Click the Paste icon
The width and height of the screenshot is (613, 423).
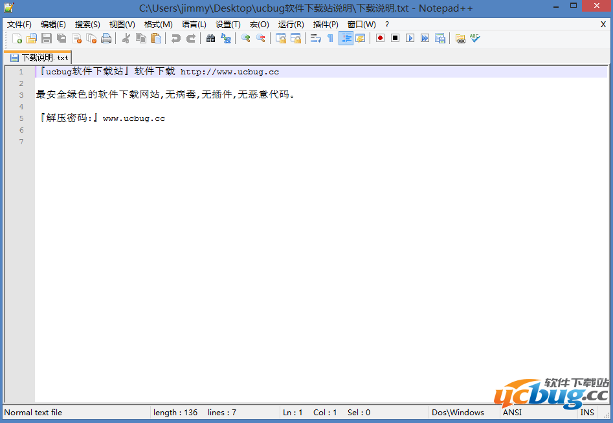155,38
